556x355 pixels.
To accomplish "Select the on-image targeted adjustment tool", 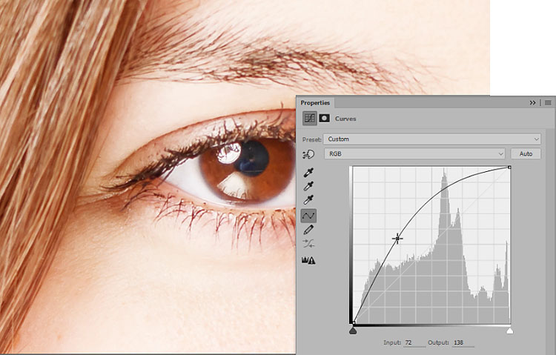I will coord(308,154).
